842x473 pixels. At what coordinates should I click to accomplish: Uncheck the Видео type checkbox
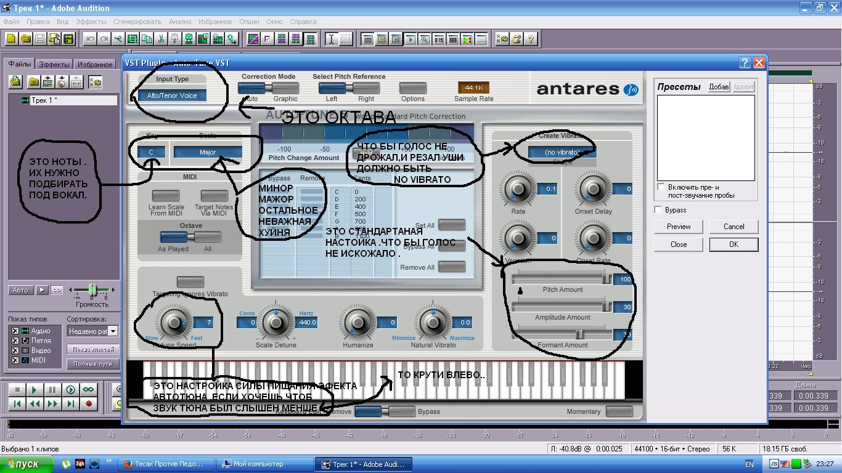(x=15, y=350)
